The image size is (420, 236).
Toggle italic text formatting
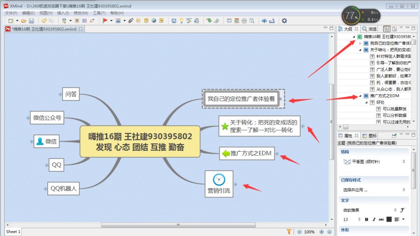374,219
